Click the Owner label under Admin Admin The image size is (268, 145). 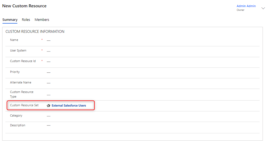coord(240,10)
